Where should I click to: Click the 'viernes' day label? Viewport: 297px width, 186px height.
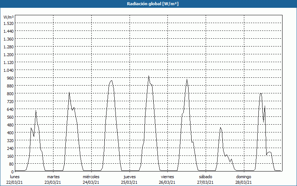167,177
